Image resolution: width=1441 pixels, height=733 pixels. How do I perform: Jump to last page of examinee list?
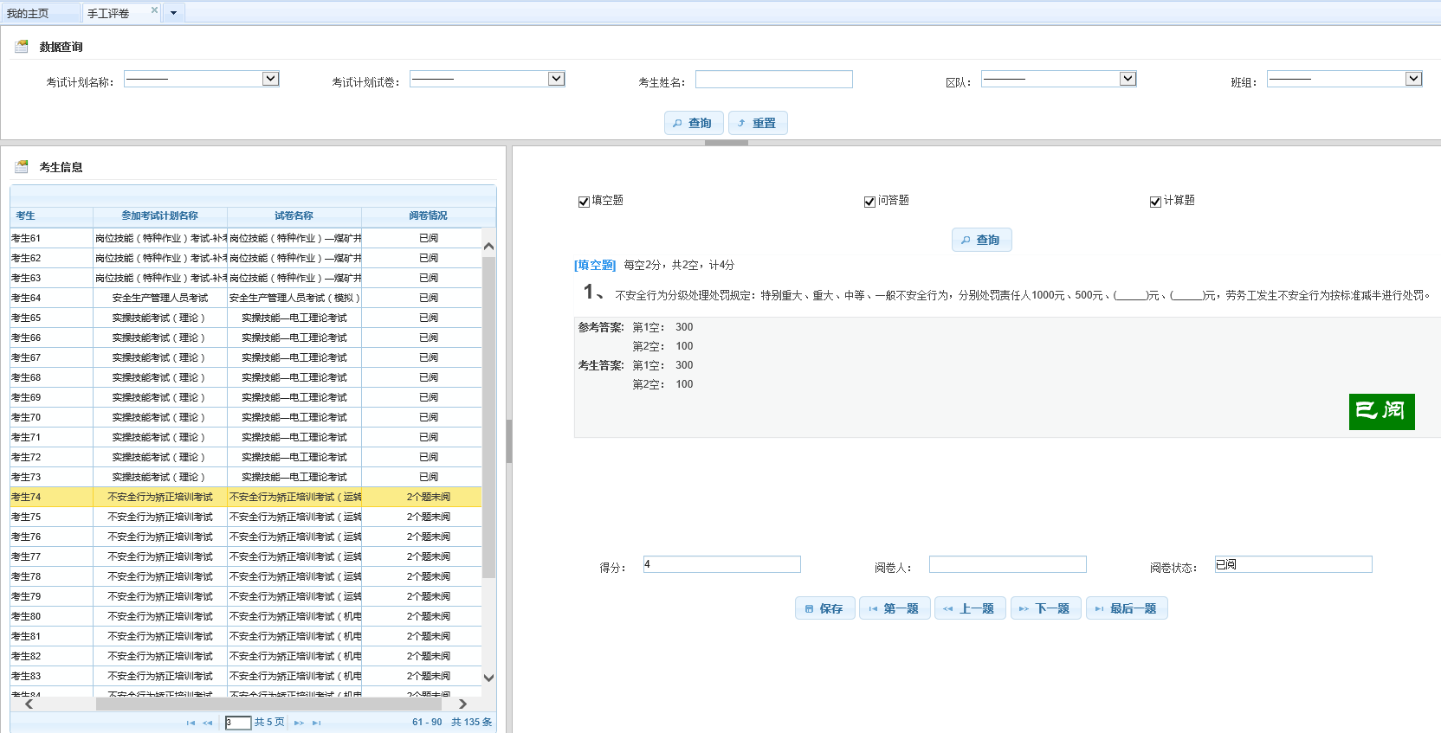point(316,723)
